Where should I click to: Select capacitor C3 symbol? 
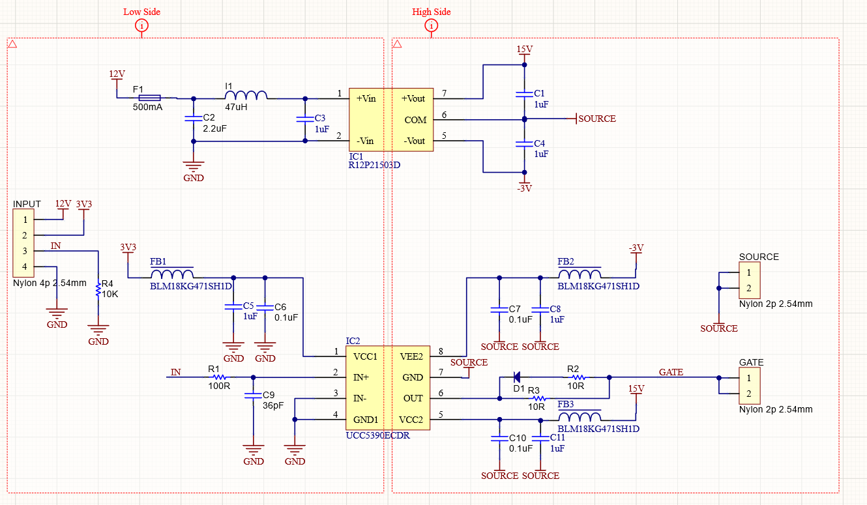coord(304,119)
